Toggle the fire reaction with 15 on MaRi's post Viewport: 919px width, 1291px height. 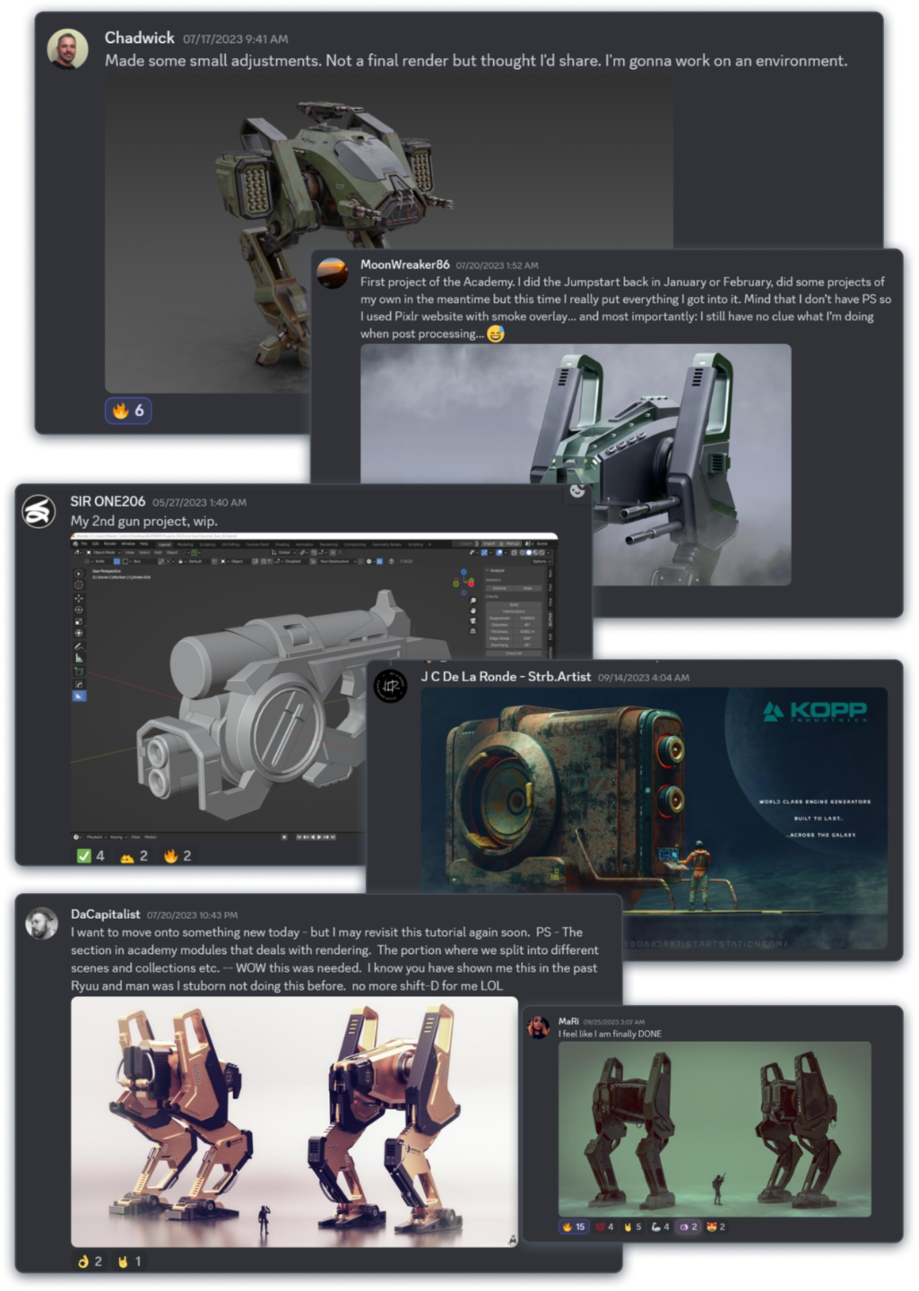tap(574, 1226)
